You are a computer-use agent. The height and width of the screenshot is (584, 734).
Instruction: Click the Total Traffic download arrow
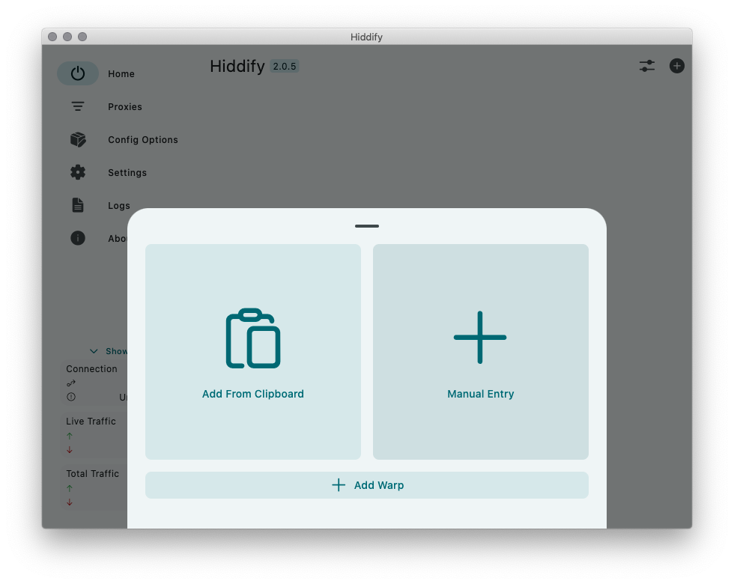tap(70, 502)
